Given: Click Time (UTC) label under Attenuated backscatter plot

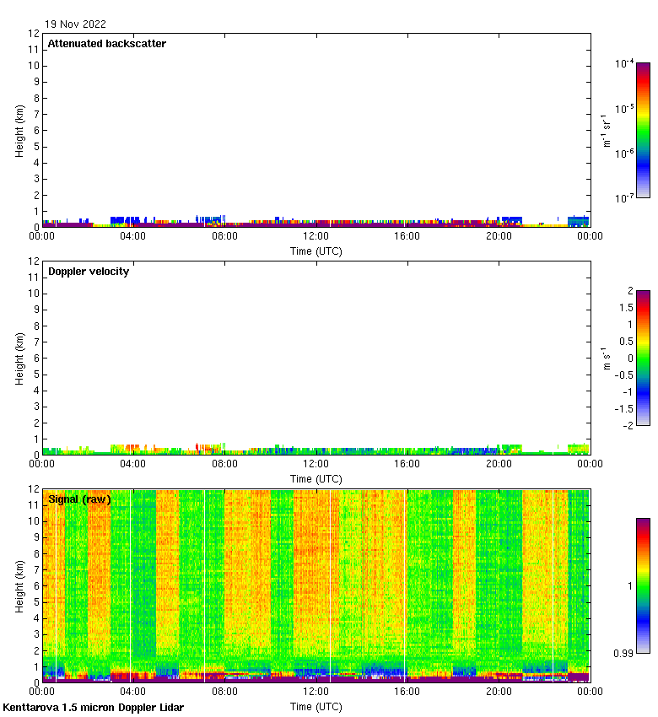Looking at the screenshot, I should [316, 251].
